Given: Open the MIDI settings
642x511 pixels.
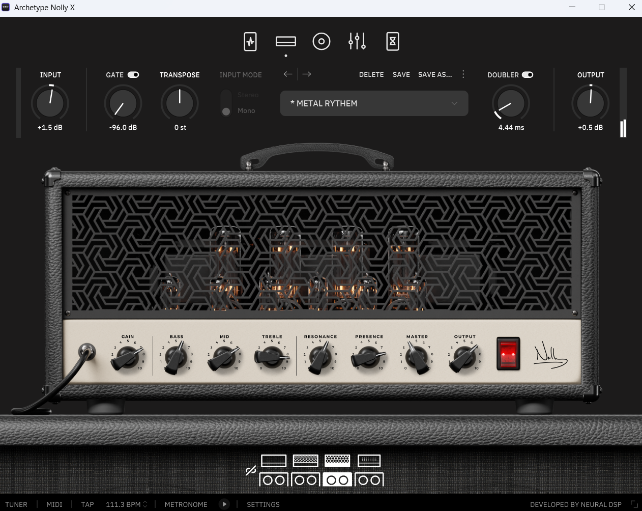Looking at the screenshot, I should 54,504.
